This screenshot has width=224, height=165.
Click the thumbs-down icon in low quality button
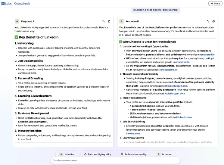click(122, 154)
